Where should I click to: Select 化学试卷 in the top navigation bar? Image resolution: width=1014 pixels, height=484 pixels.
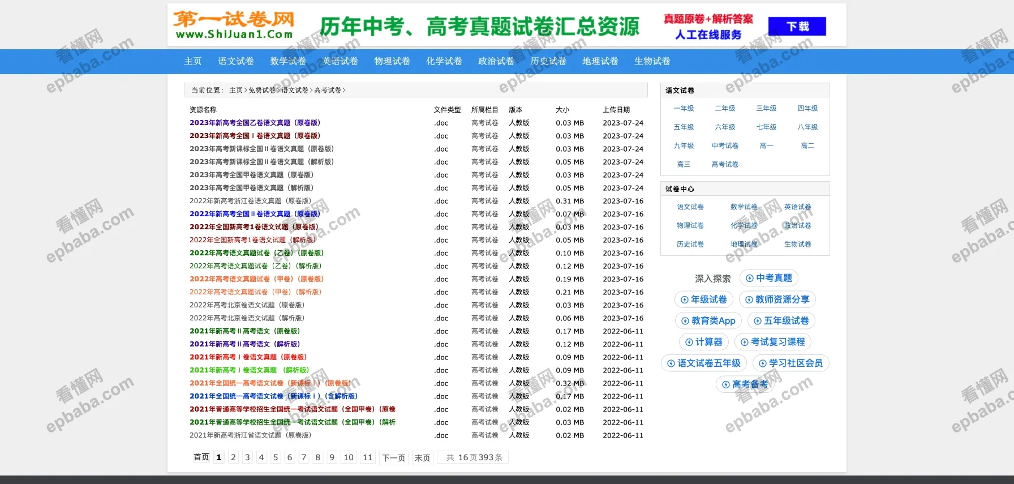(444, 61)
